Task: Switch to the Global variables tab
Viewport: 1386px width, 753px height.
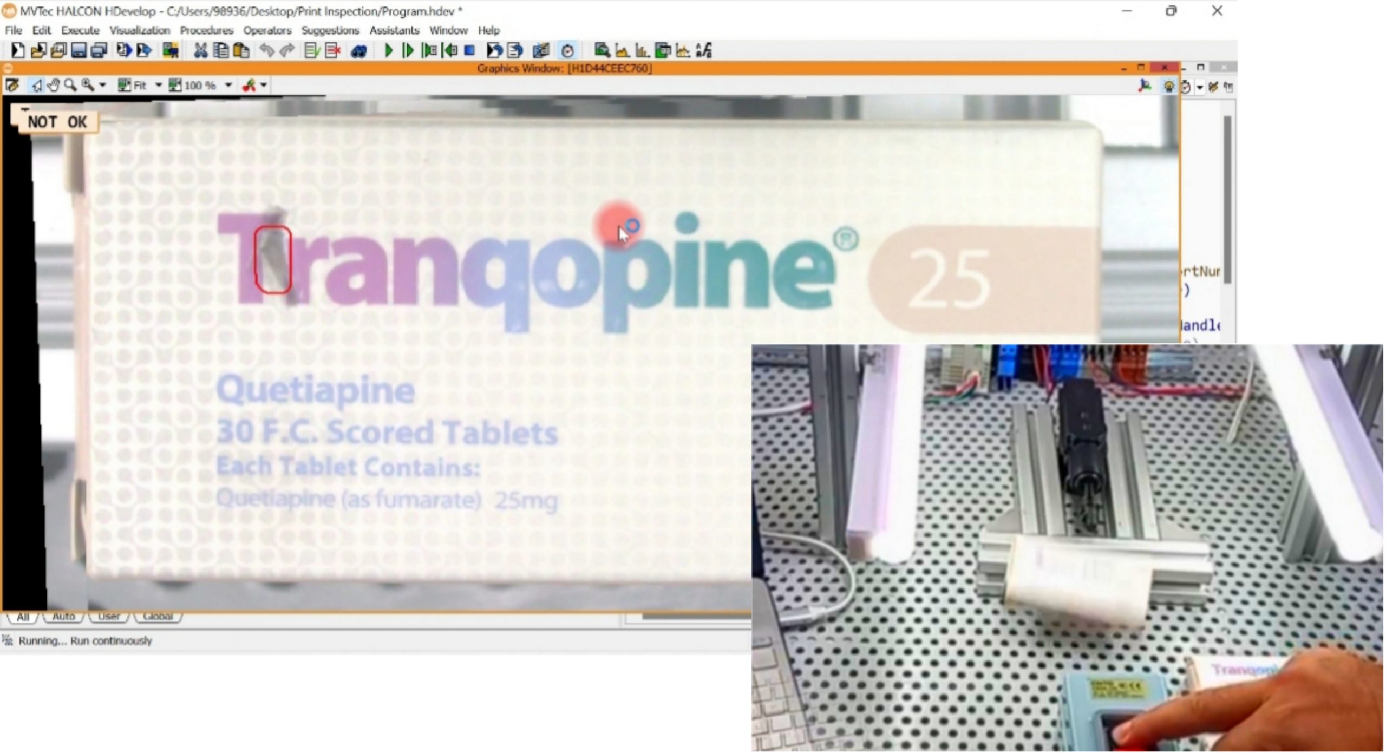Action: point(158,616)
